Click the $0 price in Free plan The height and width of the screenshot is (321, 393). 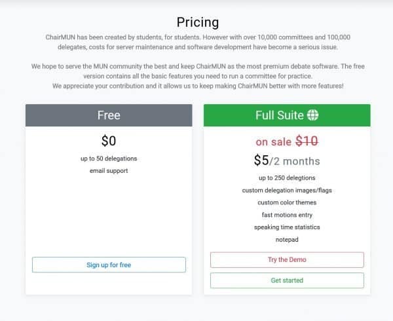pos(109,140)
